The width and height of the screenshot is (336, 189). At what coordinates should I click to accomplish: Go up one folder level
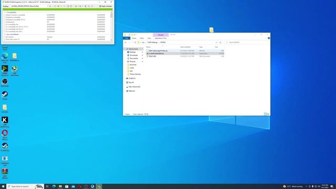pos(135,43)
